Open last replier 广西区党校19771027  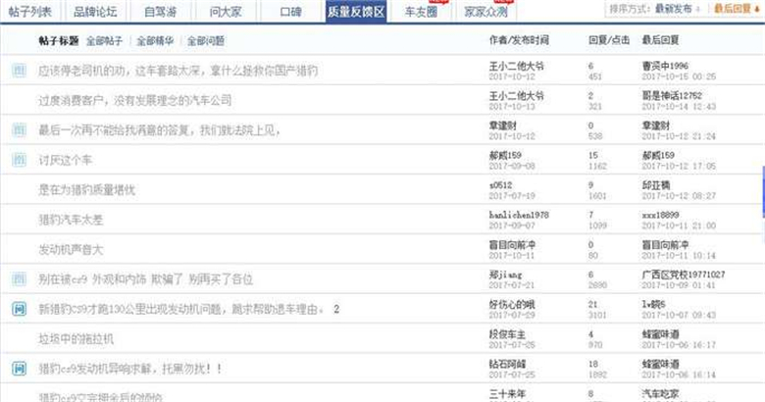(x=684, y=275)
